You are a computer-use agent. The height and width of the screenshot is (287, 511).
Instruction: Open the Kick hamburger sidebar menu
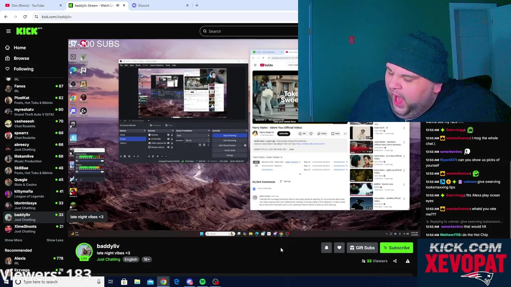(x=8, y=31)
